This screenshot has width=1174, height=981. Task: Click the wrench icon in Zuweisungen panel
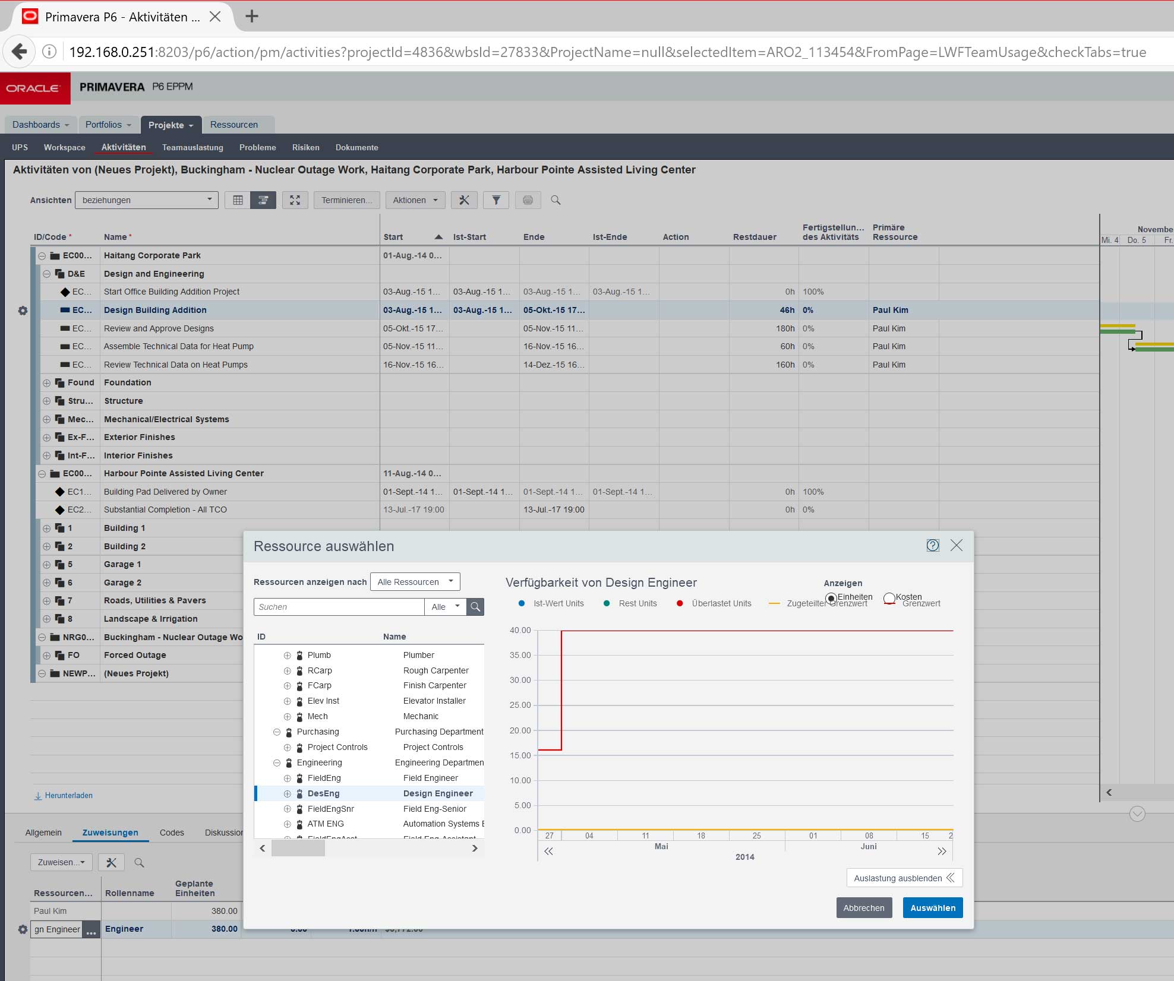pos(111,862)
